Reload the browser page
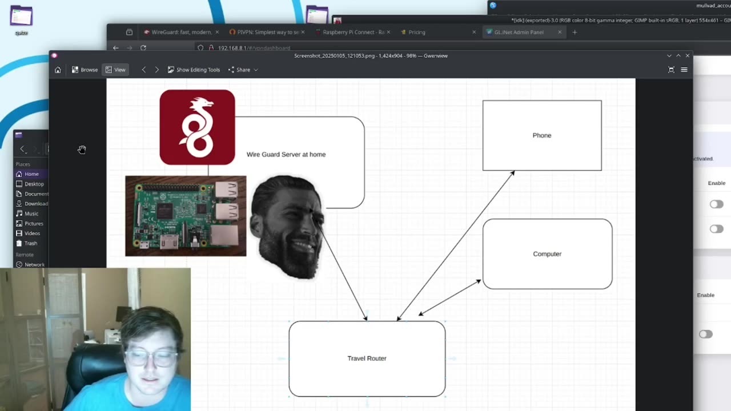Screen dimensions: 731x411 click(143, 48)
